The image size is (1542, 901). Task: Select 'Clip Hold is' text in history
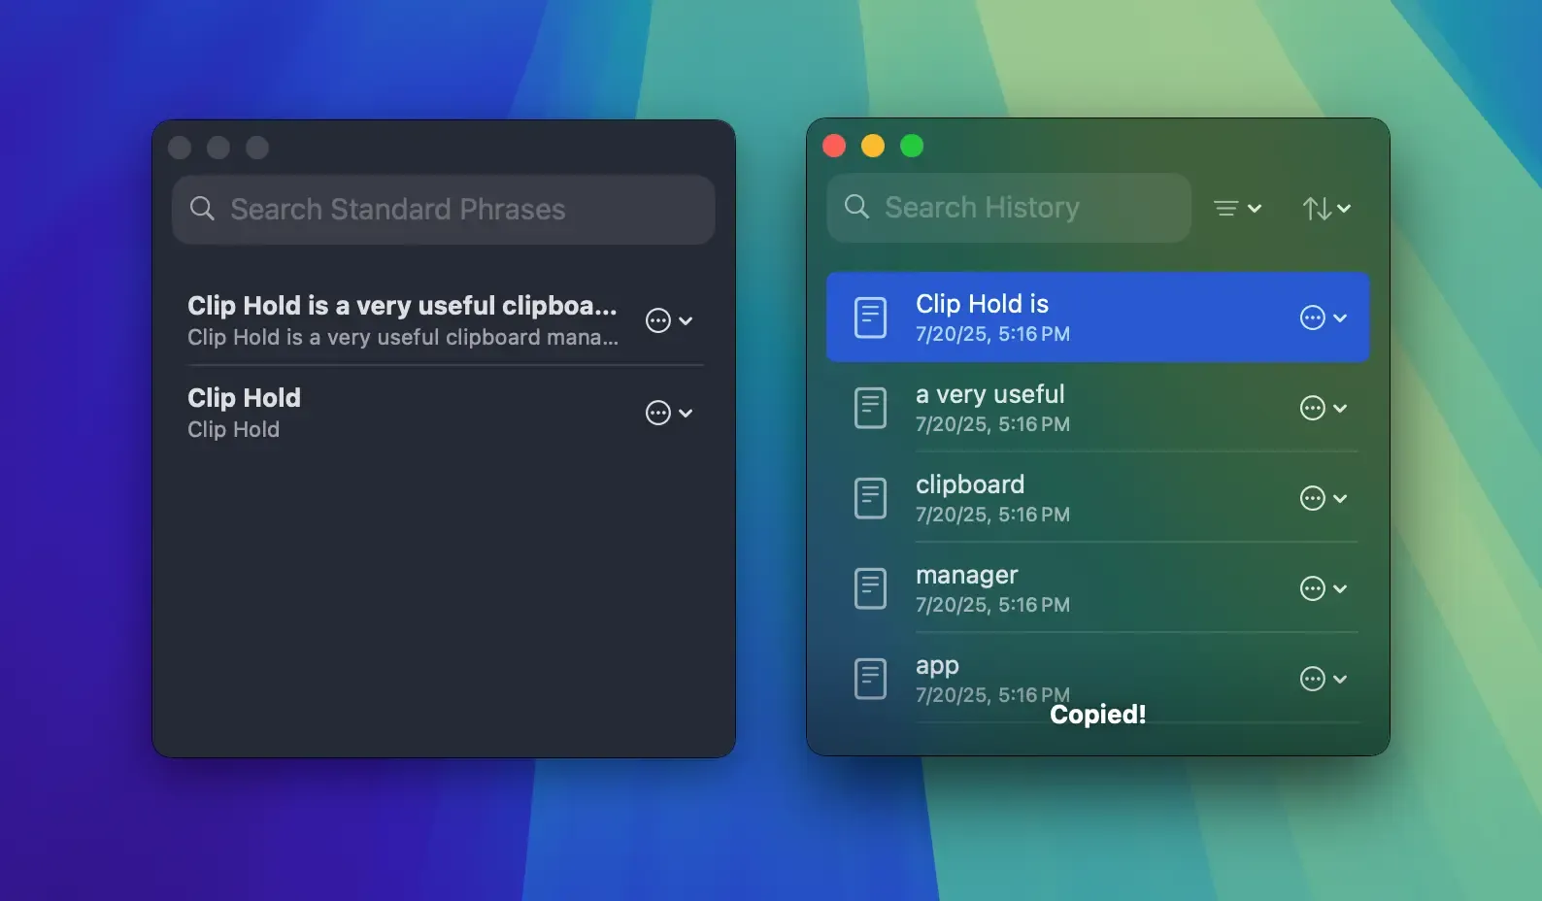coord(982,304)
